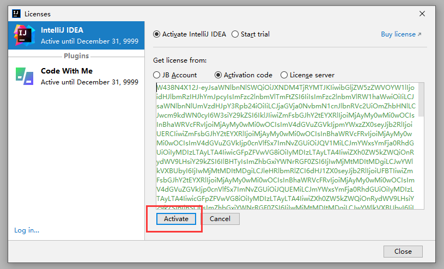Click the Plugins section header text

(x=76, y=56)
